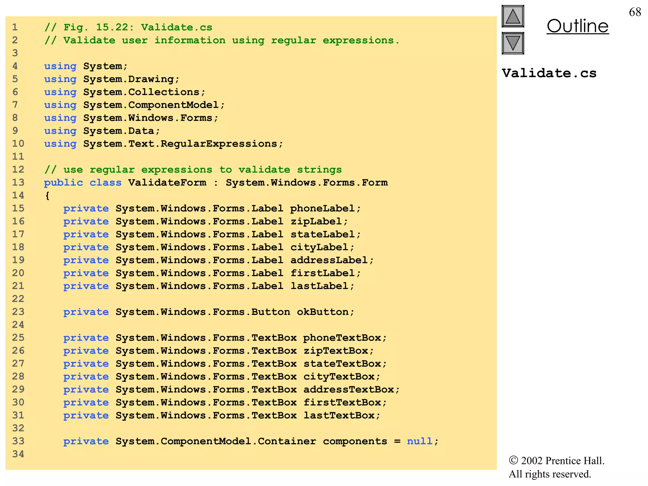This screenshot has height=486, width=648.
Task: Click the stateLabel declaration
Action: coord(212,234)
